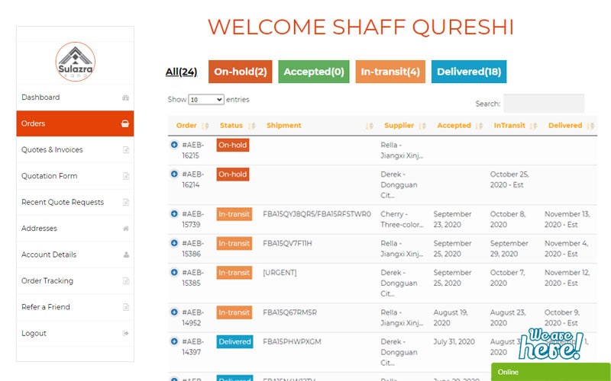Click the Logout exit icon
611x381 pixels.
[x=125, y=333]
